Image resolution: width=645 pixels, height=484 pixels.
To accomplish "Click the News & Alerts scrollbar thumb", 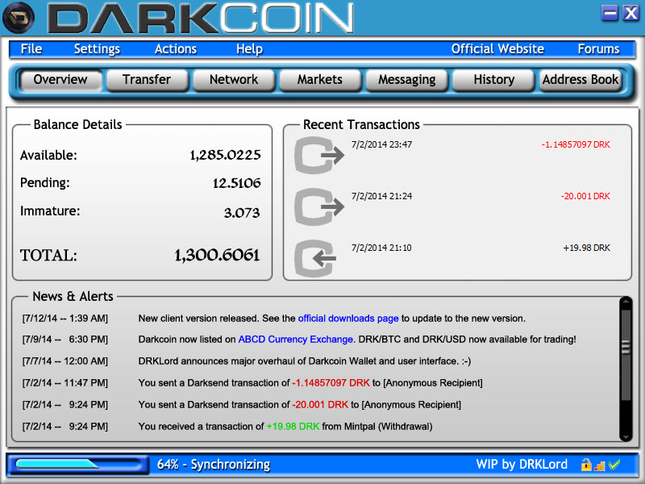I will 626,356.
